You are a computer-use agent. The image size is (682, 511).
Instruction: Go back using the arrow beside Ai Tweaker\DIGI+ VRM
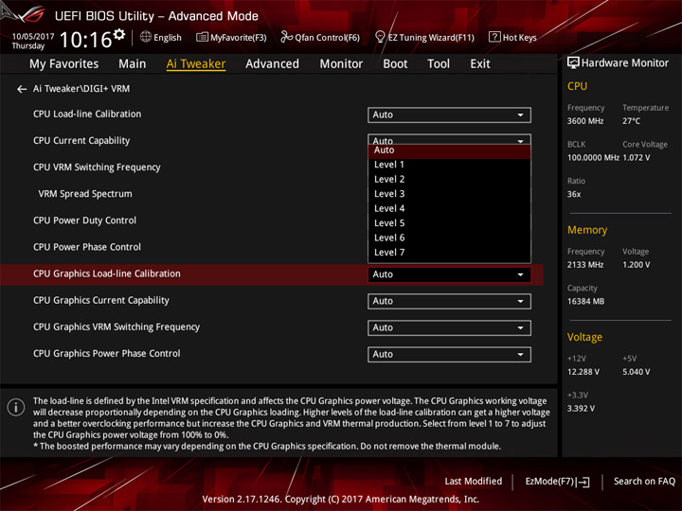point(21,89)
